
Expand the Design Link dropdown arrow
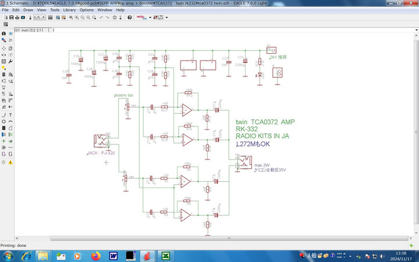point(150,17)
